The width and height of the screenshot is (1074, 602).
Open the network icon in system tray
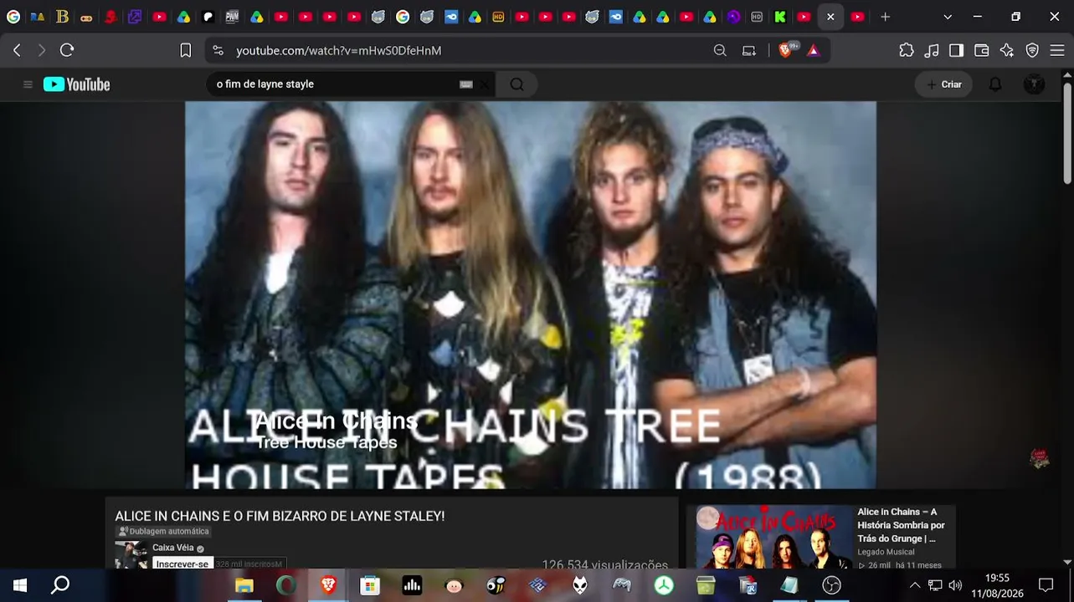pyautogui.click(x=935, y=585)
